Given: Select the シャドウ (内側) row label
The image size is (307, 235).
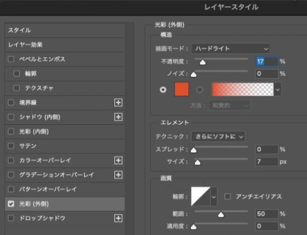Looking at the screenshot, I should 40,117.
